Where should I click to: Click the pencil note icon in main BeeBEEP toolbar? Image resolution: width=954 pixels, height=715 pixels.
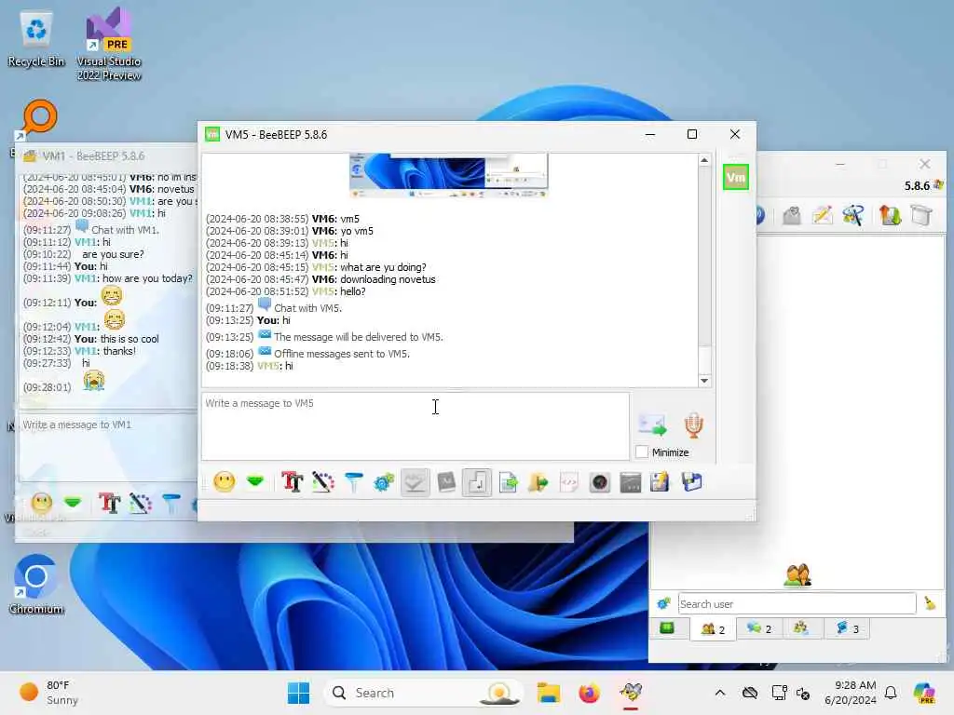pos(822,215)
